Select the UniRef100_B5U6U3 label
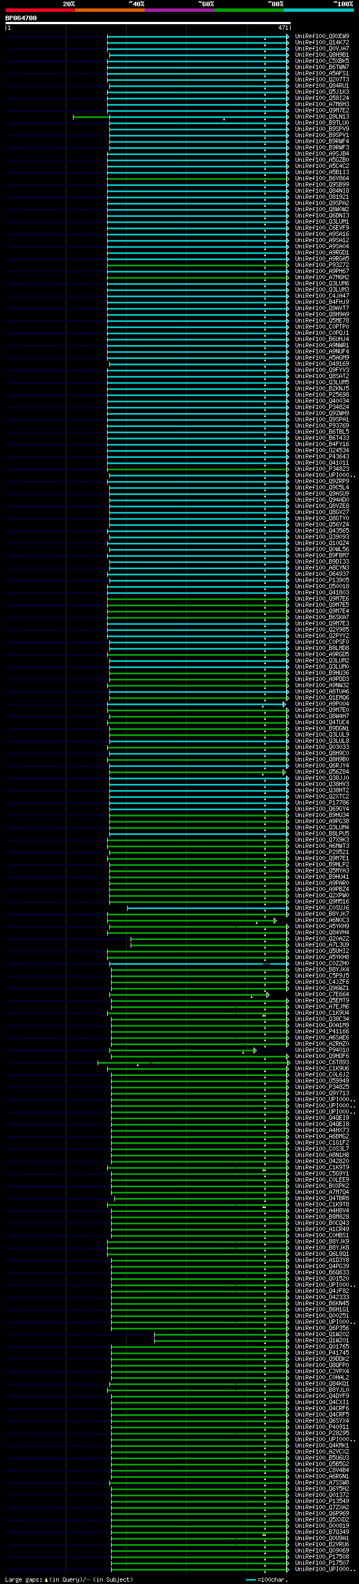 click(x=322, y=1459)
